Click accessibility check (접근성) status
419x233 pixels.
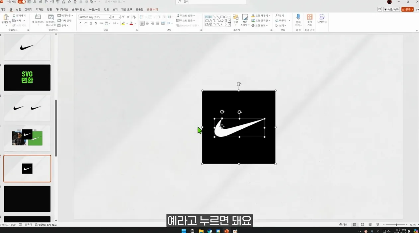45,225
